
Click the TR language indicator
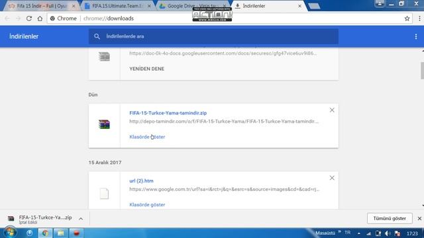click(347, 233)
